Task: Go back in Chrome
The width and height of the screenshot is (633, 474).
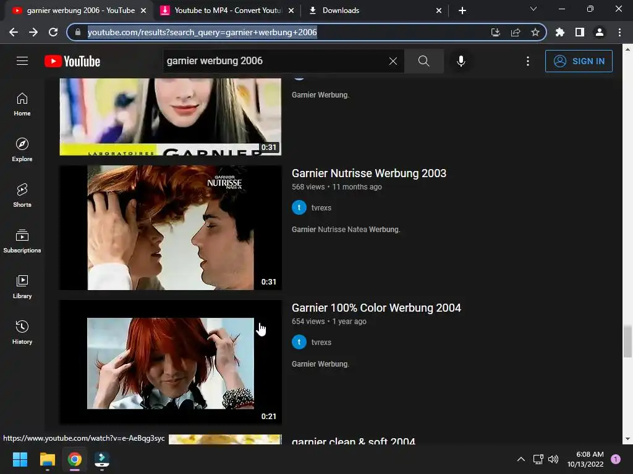Action: coord(14,32)
